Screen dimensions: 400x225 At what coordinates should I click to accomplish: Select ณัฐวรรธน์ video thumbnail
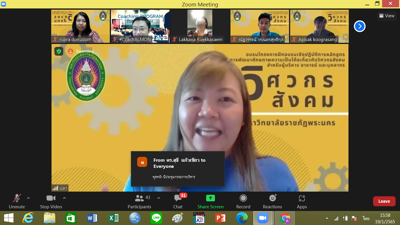[x=260, y=26]
